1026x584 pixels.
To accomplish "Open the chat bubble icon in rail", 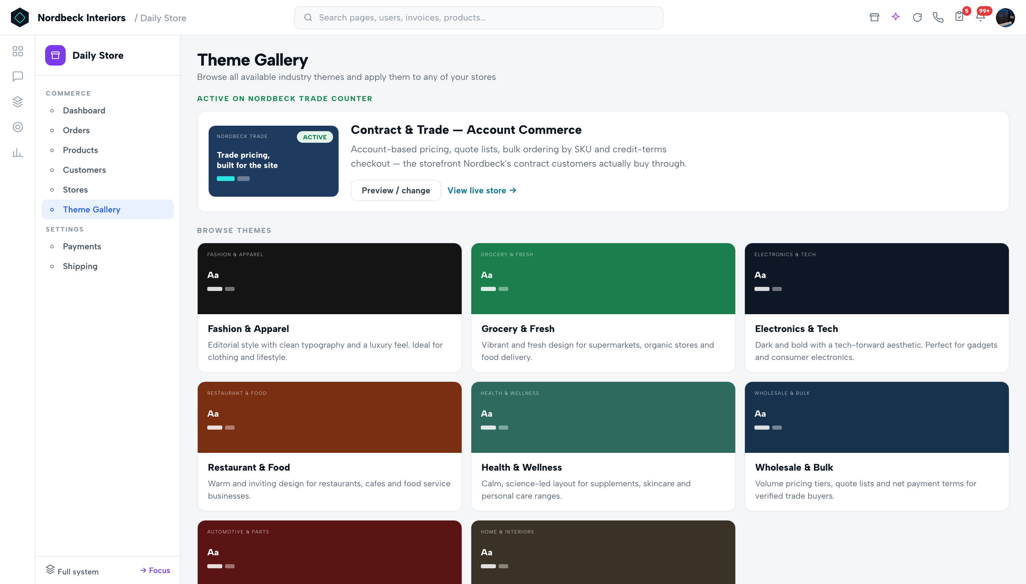I will coord(18,76).
